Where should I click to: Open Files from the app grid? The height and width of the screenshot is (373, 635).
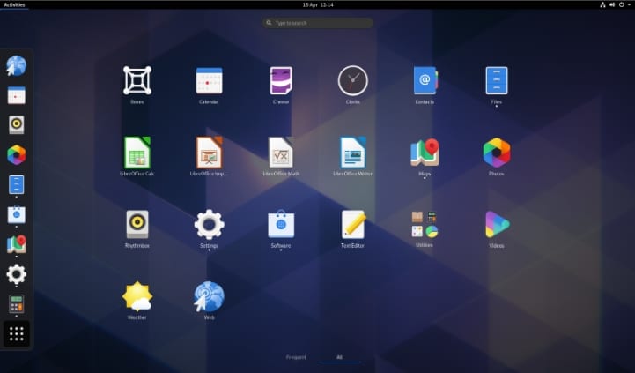(x=497, y=80)
